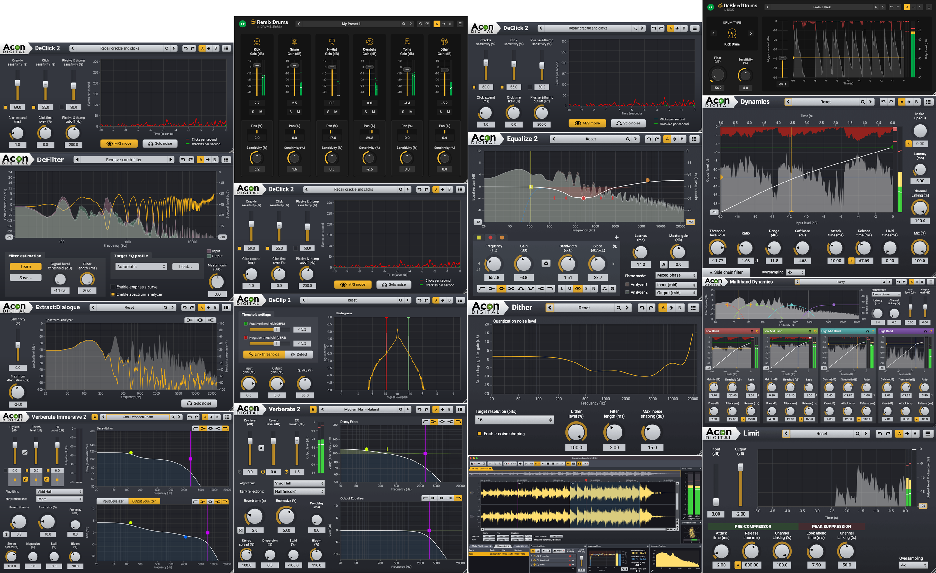Click the Save... button in DeFilter
Screen dimensions: 936x573
tap(26, 278)
